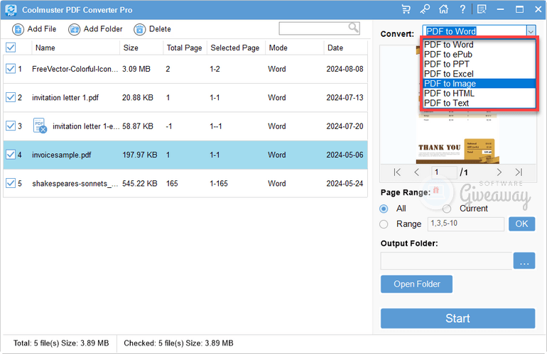This screenshot has width=547, height=354.
Task: Sort by Name column header
Action: tap(45, 48)
